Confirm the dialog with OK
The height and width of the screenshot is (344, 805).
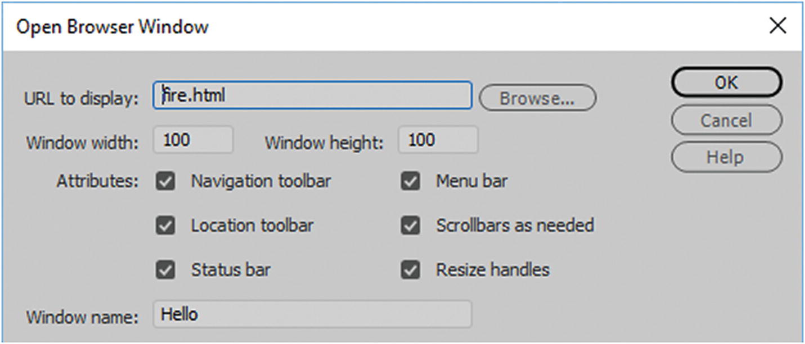pos(726,83)
